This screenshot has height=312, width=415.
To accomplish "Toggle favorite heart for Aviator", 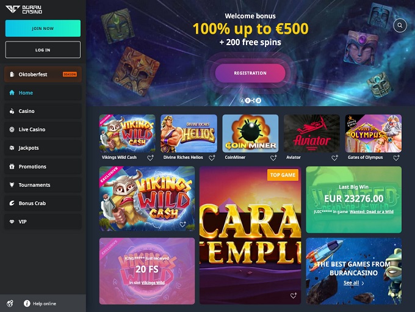I will click(335, 158).
